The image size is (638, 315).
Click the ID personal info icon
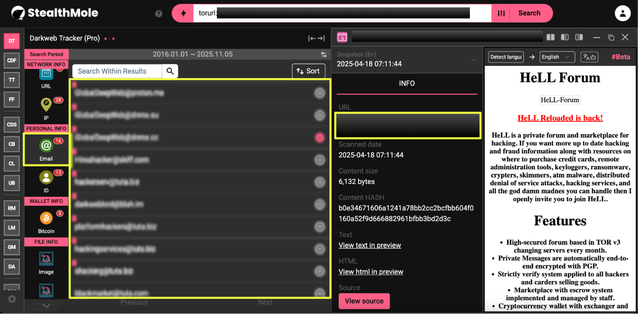pyautogui.click(x=46, y=181)
